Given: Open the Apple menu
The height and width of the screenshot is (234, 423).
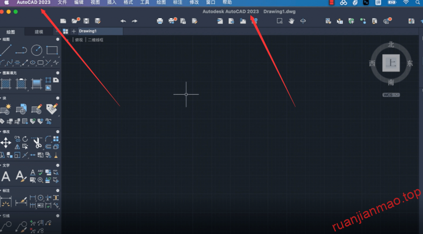Looking at the screenshot, I should 7,2.
